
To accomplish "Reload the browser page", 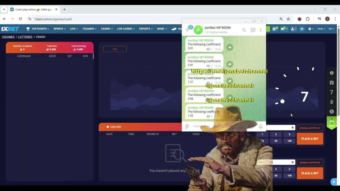I will [20, 19].
